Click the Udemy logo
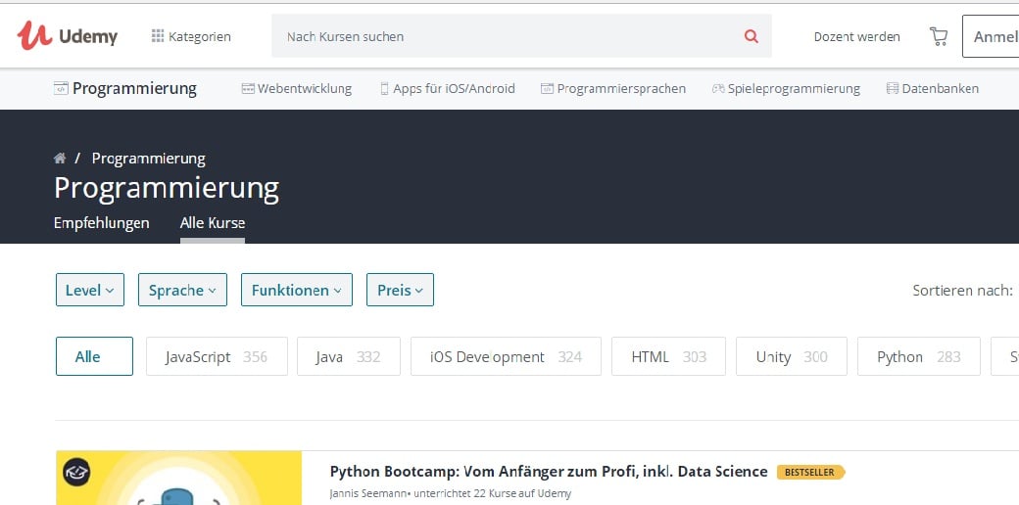The height and width of the screenshot is (505, 1019). point(67,36)
